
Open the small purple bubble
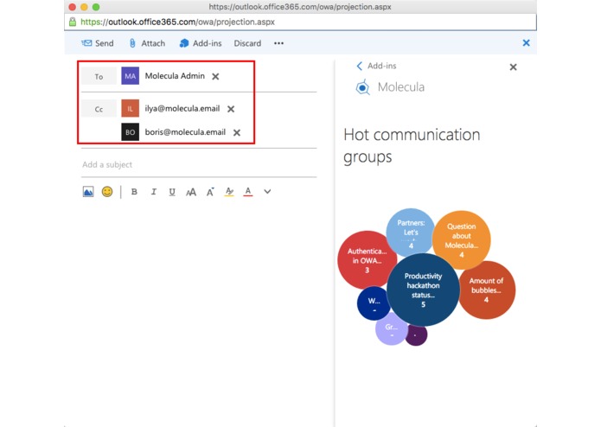417,335
